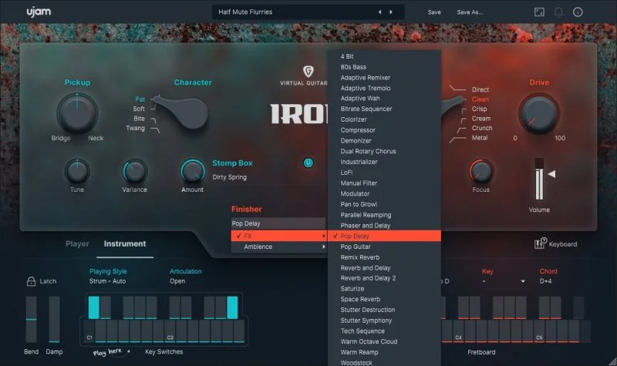Image resolution: width=617 pixels, height=366 pixels.
Task: Switch to the Player tab
Action: (x=77, y=243)
